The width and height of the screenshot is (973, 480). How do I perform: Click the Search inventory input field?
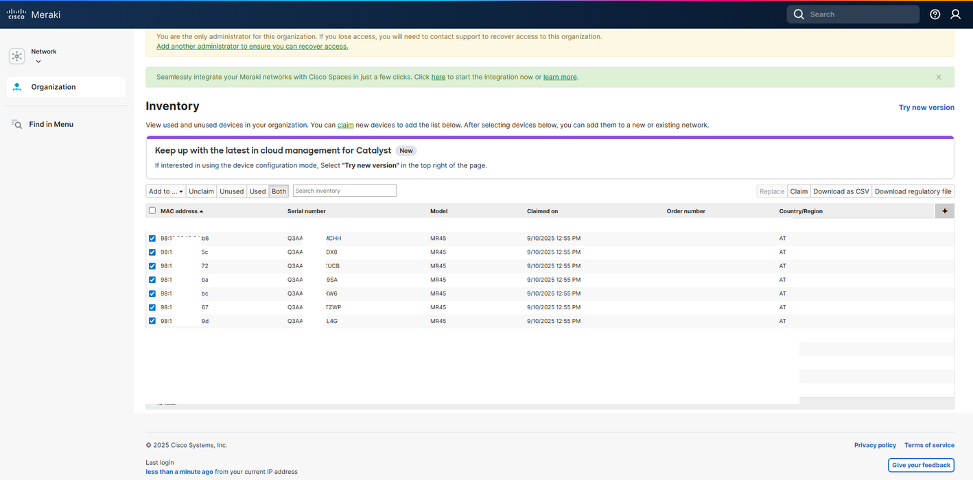coord(344,191)
